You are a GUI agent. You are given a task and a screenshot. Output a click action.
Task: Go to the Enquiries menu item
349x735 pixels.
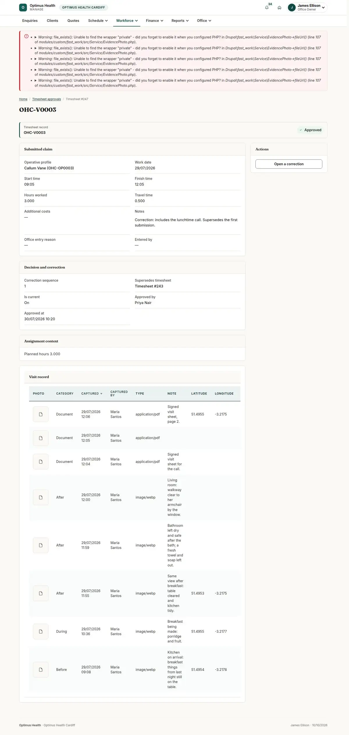(30, 21)
